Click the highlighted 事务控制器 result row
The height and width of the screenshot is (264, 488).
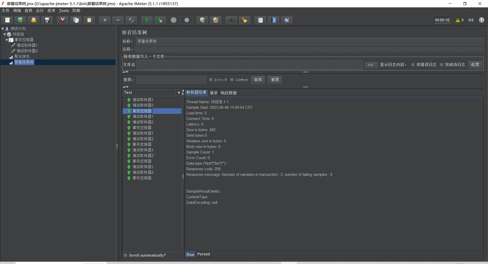152,111
